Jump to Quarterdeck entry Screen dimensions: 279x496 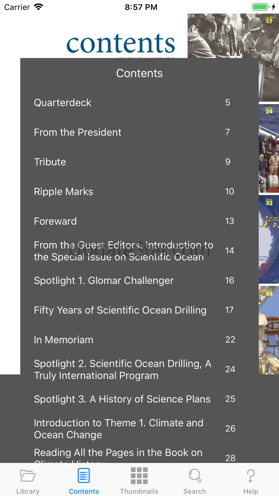[x=63, y=103]
